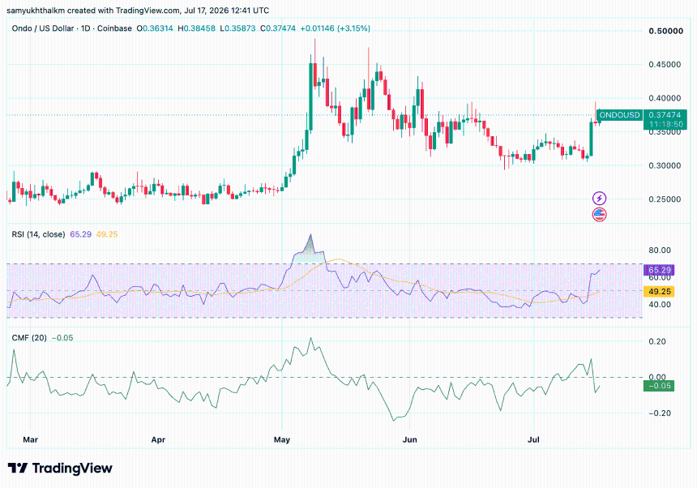The height and width of the screenshot is (488, 697).
Task: Click the May label on the time axis
Action: tap(282, 439)
